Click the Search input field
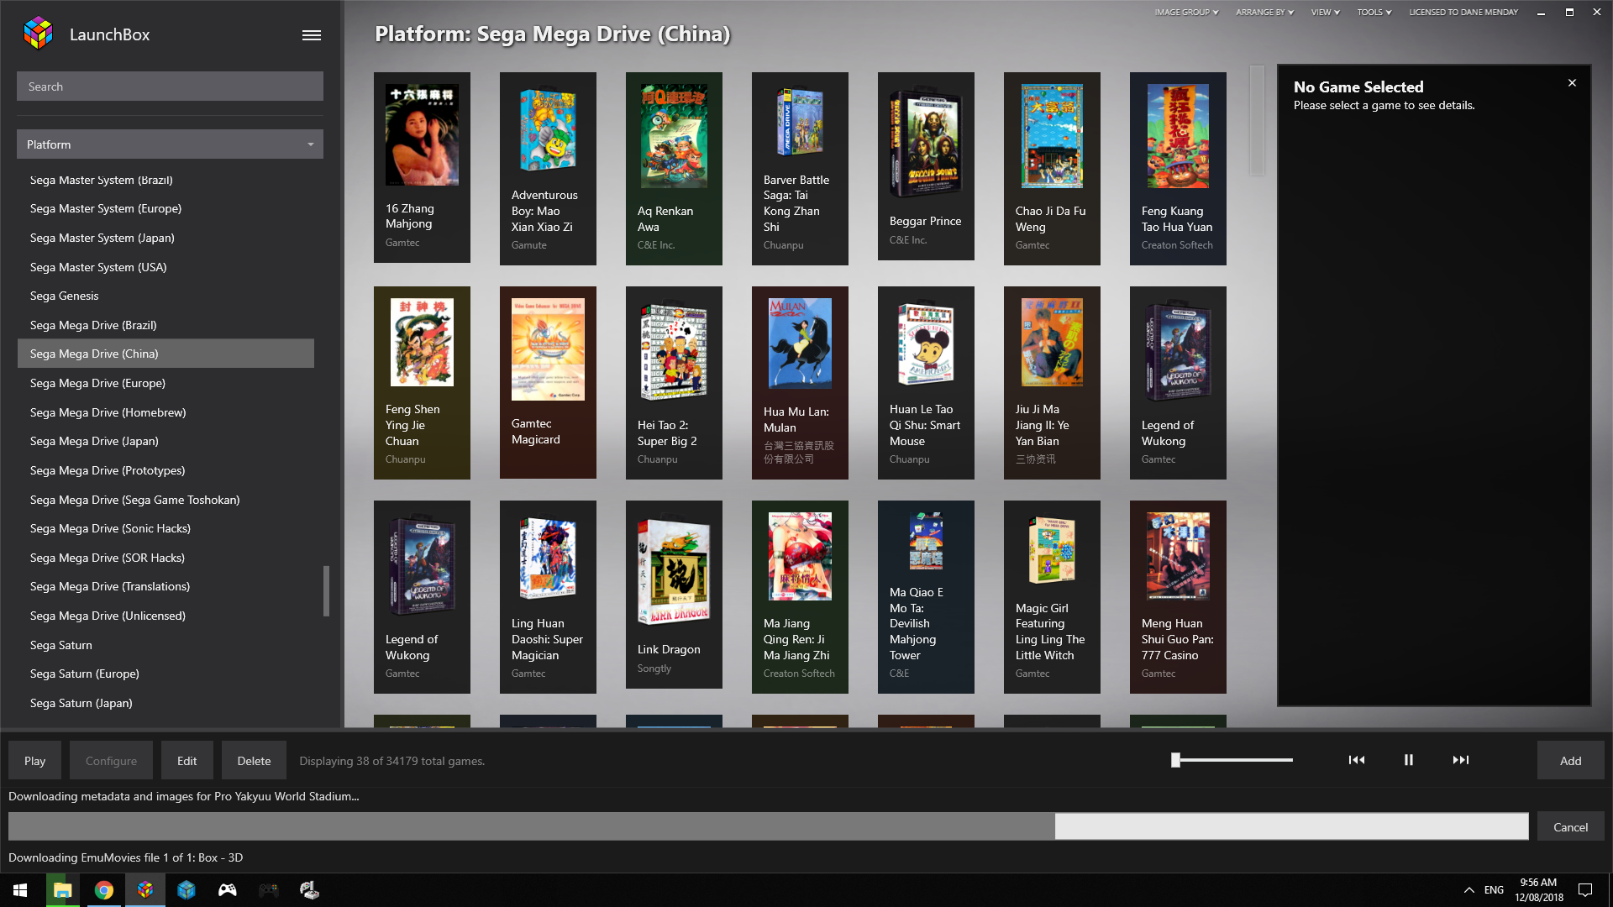1613x907 pixels. coord(170,87)
